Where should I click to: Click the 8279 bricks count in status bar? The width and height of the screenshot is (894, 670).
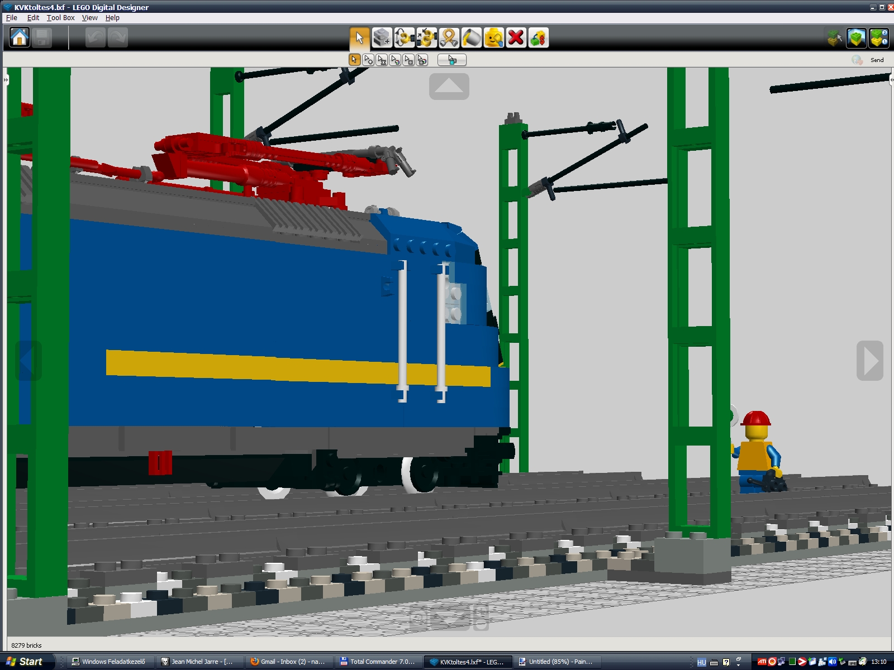pyautogui.click(x=26, y=645)
